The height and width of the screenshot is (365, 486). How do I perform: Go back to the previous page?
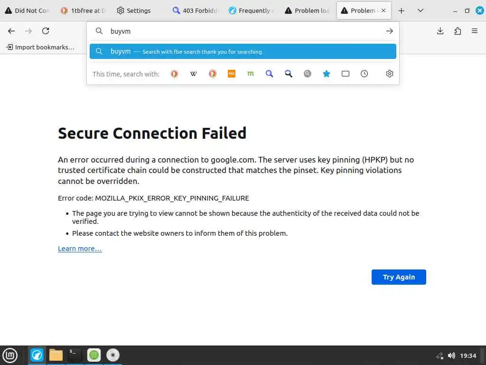(11, 31)
